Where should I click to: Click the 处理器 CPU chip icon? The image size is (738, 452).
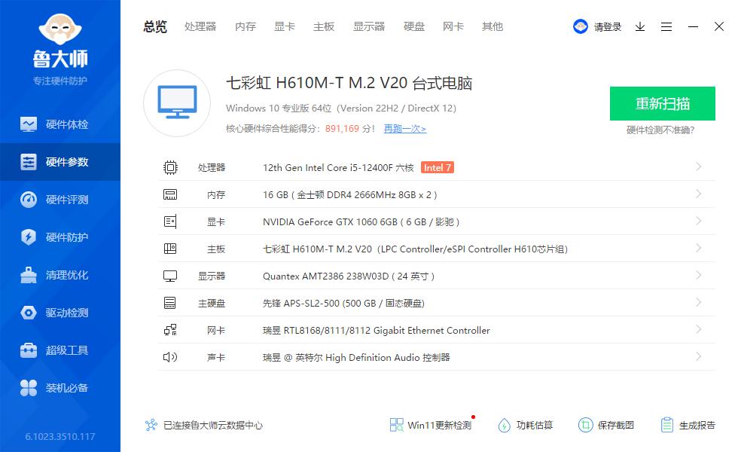[x=170, y=167]
